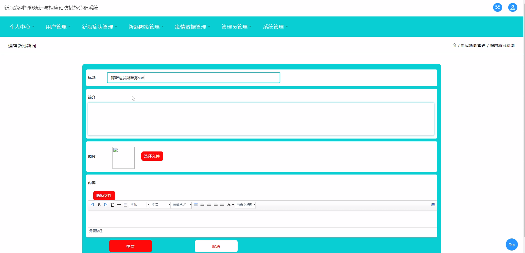Viewport: 525px width, 253px height.
Task: Click 选择文件 to upload an image
Action: [152, 156]
